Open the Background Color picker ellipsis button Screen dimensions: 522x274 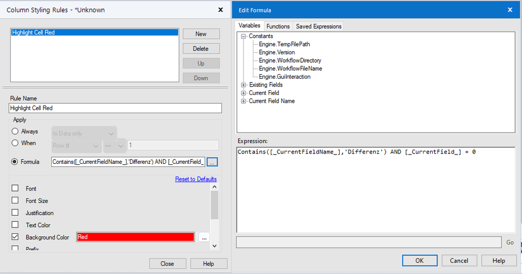[x=204, y=237]
